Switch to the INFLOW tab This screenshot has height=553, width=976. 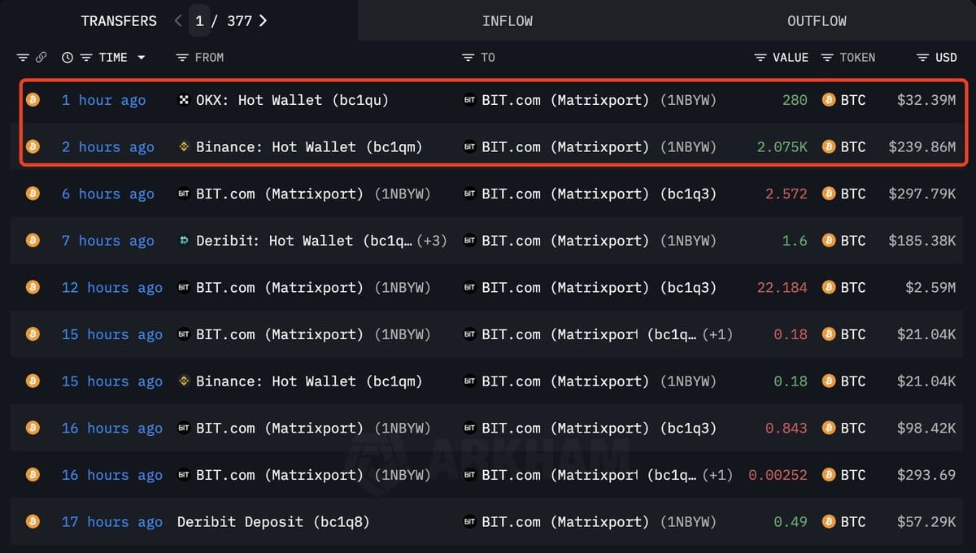508,21
